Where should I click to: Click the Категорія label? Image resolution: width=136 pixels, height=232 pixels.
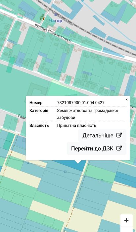click(x=39, y=111)
